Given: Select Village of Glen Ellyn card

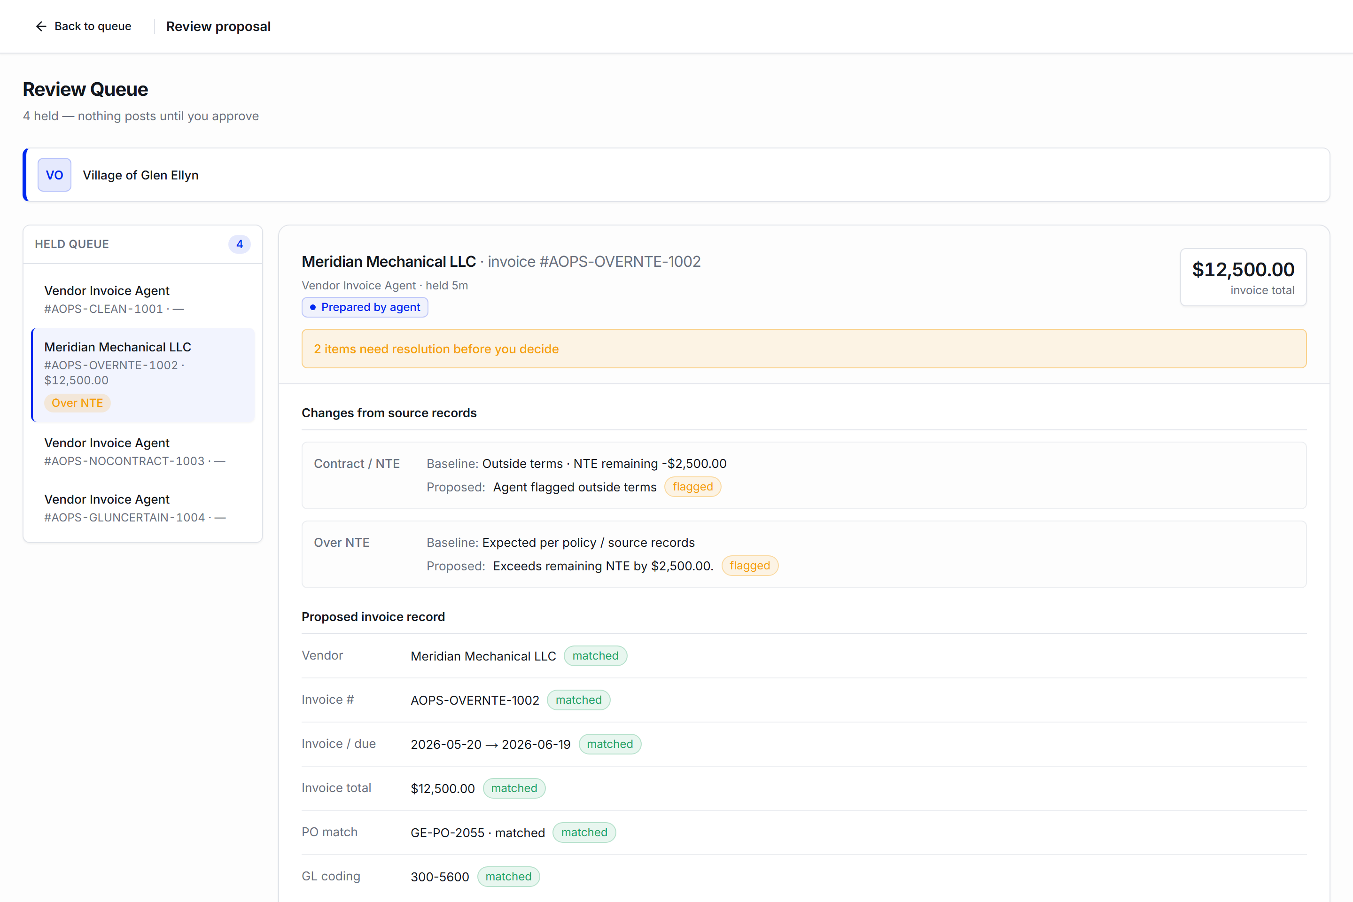Looking at the screenshot, I should click(x=676, y=175).
